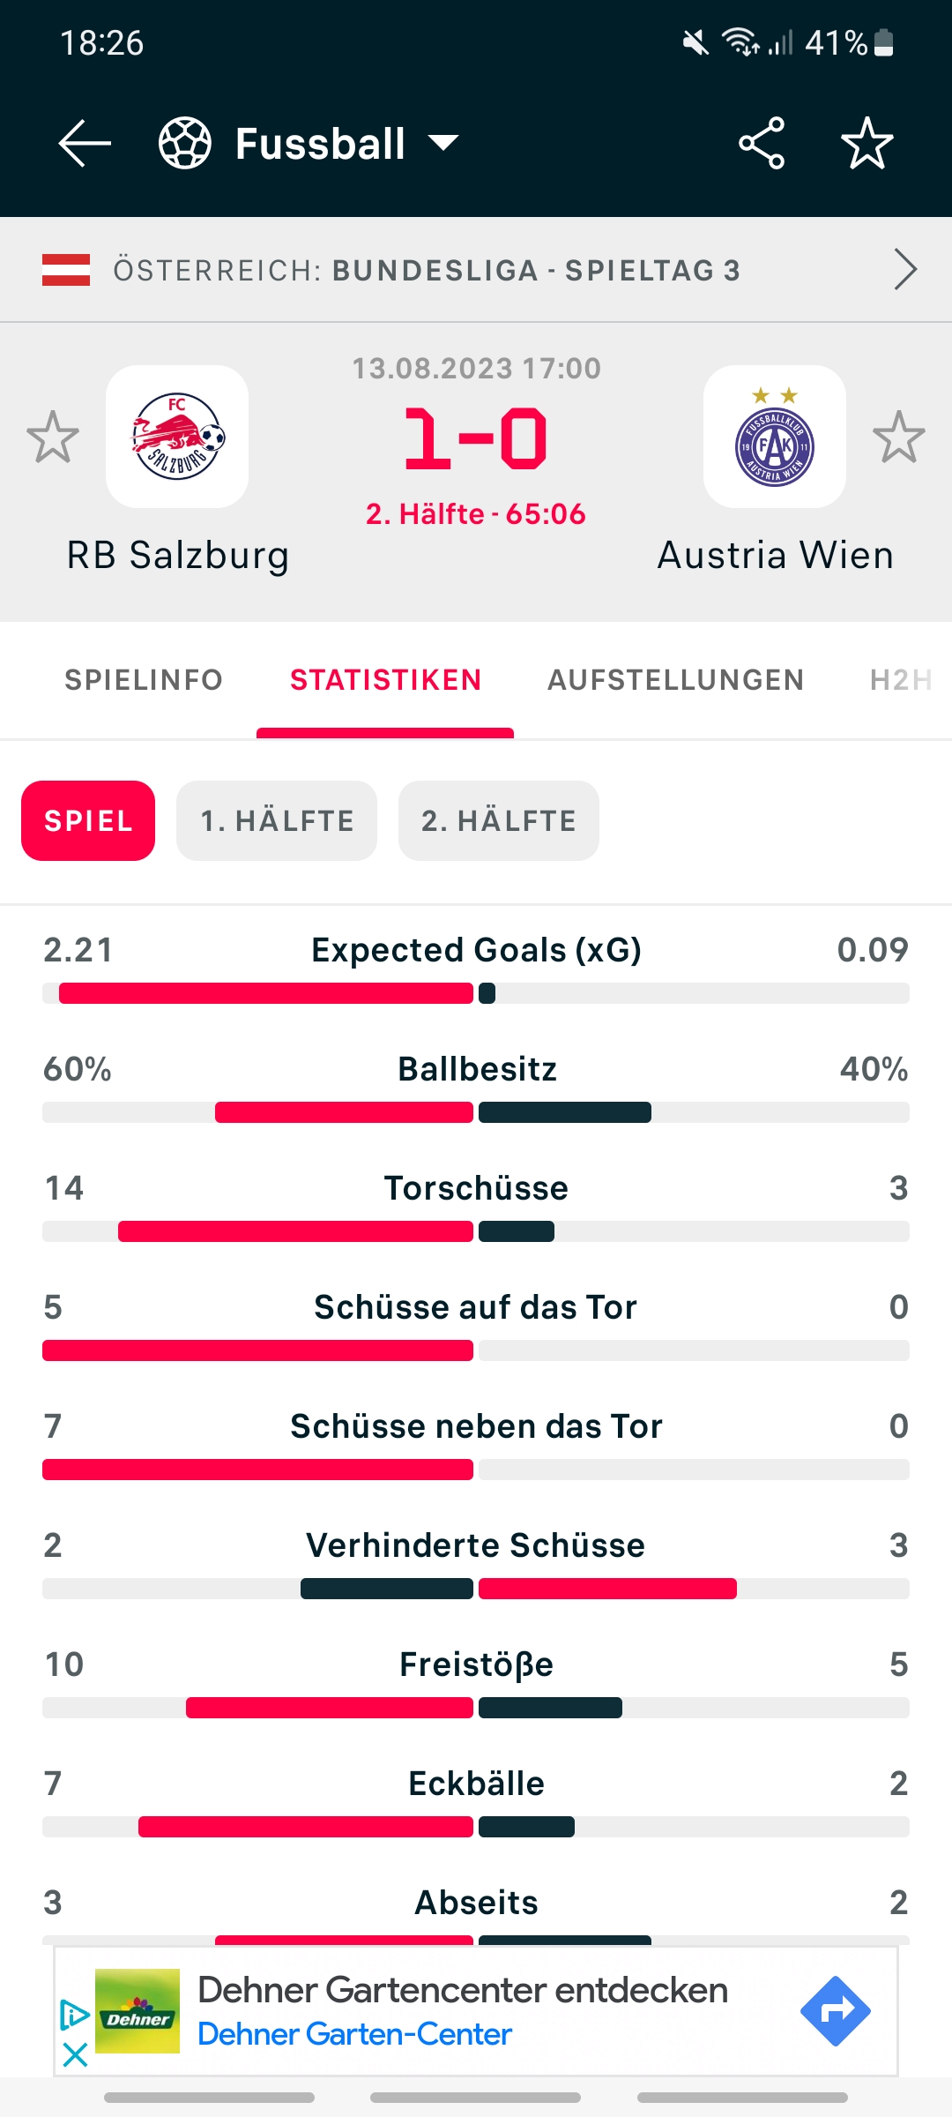Tap the RB Salzburg club logo
Screen dimensions: 952x2117
(x=177, y=437)
